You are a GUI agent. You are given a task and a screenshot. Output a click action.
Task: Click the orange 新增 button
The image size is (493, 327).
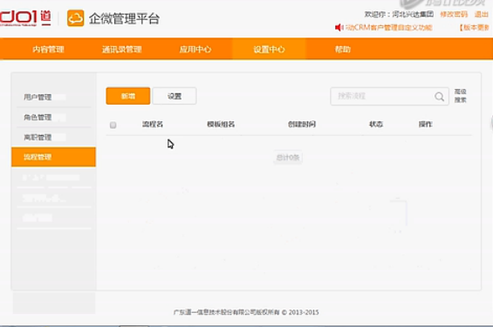coord(128,96)
